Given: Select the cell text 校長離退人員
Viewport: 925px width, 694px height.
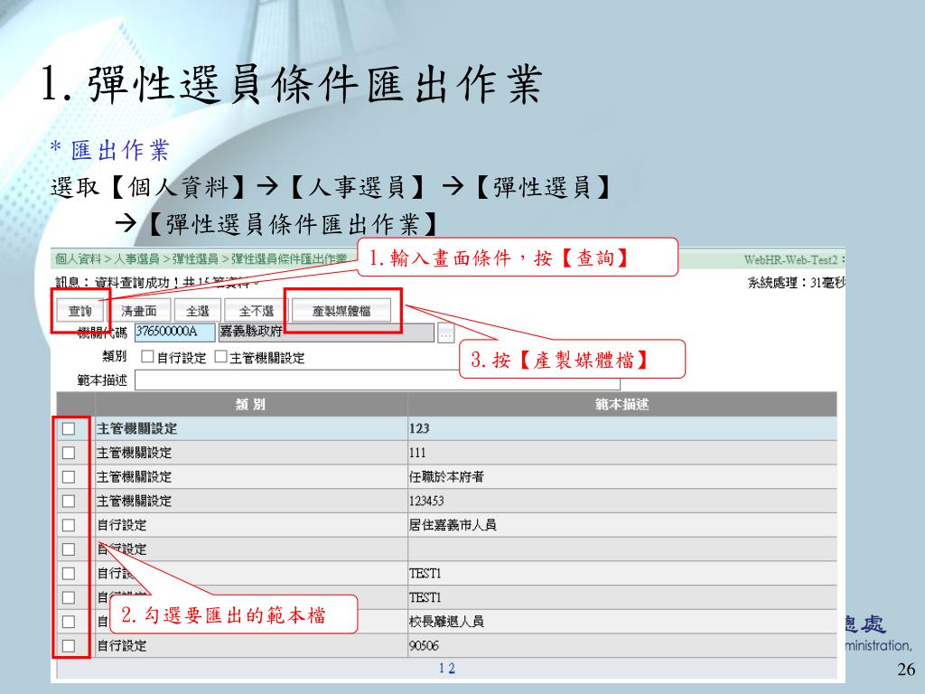Looking at the screenshot, I should click(446, 622).
